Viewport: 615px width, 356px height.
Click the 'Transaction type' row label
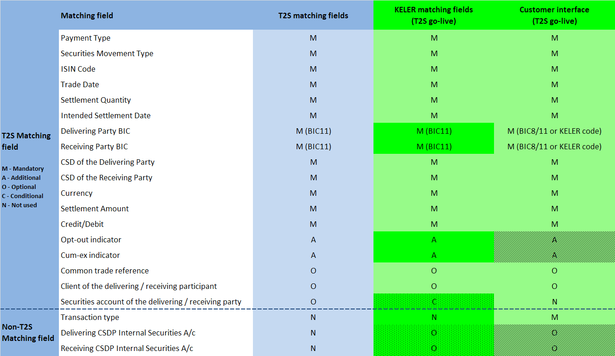click(x=90, y=317)
